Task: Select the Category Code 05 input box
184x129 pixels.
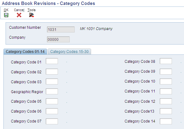Action: (52, 101)
